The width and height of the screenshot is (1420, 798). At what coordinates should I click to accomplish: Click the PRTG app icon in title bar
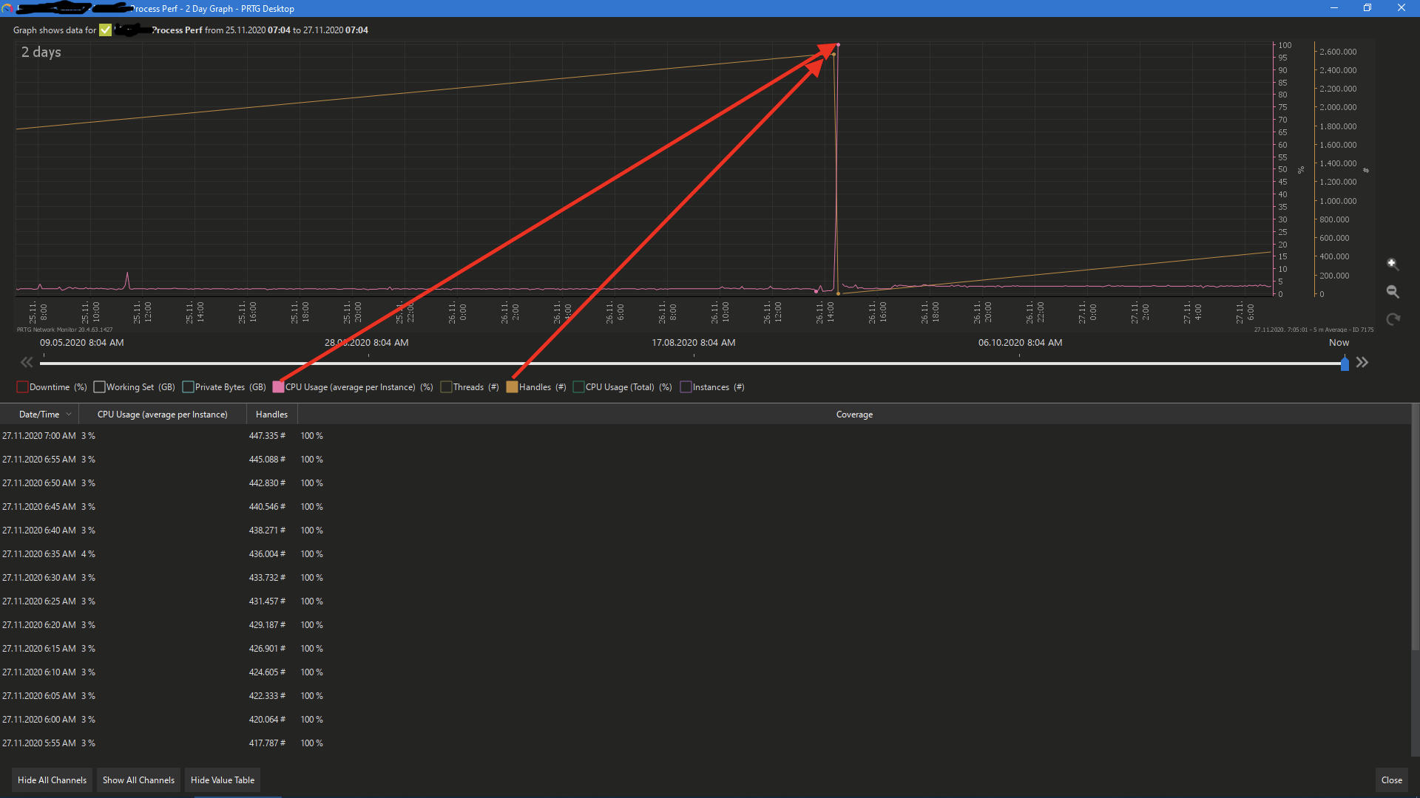pyautogui.click(x=7, y=8)
